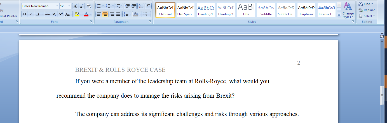Image resolution: width=387 pixels, height=123 pixels.
Task: Click the Borders icon
Action: click(145, 14)
